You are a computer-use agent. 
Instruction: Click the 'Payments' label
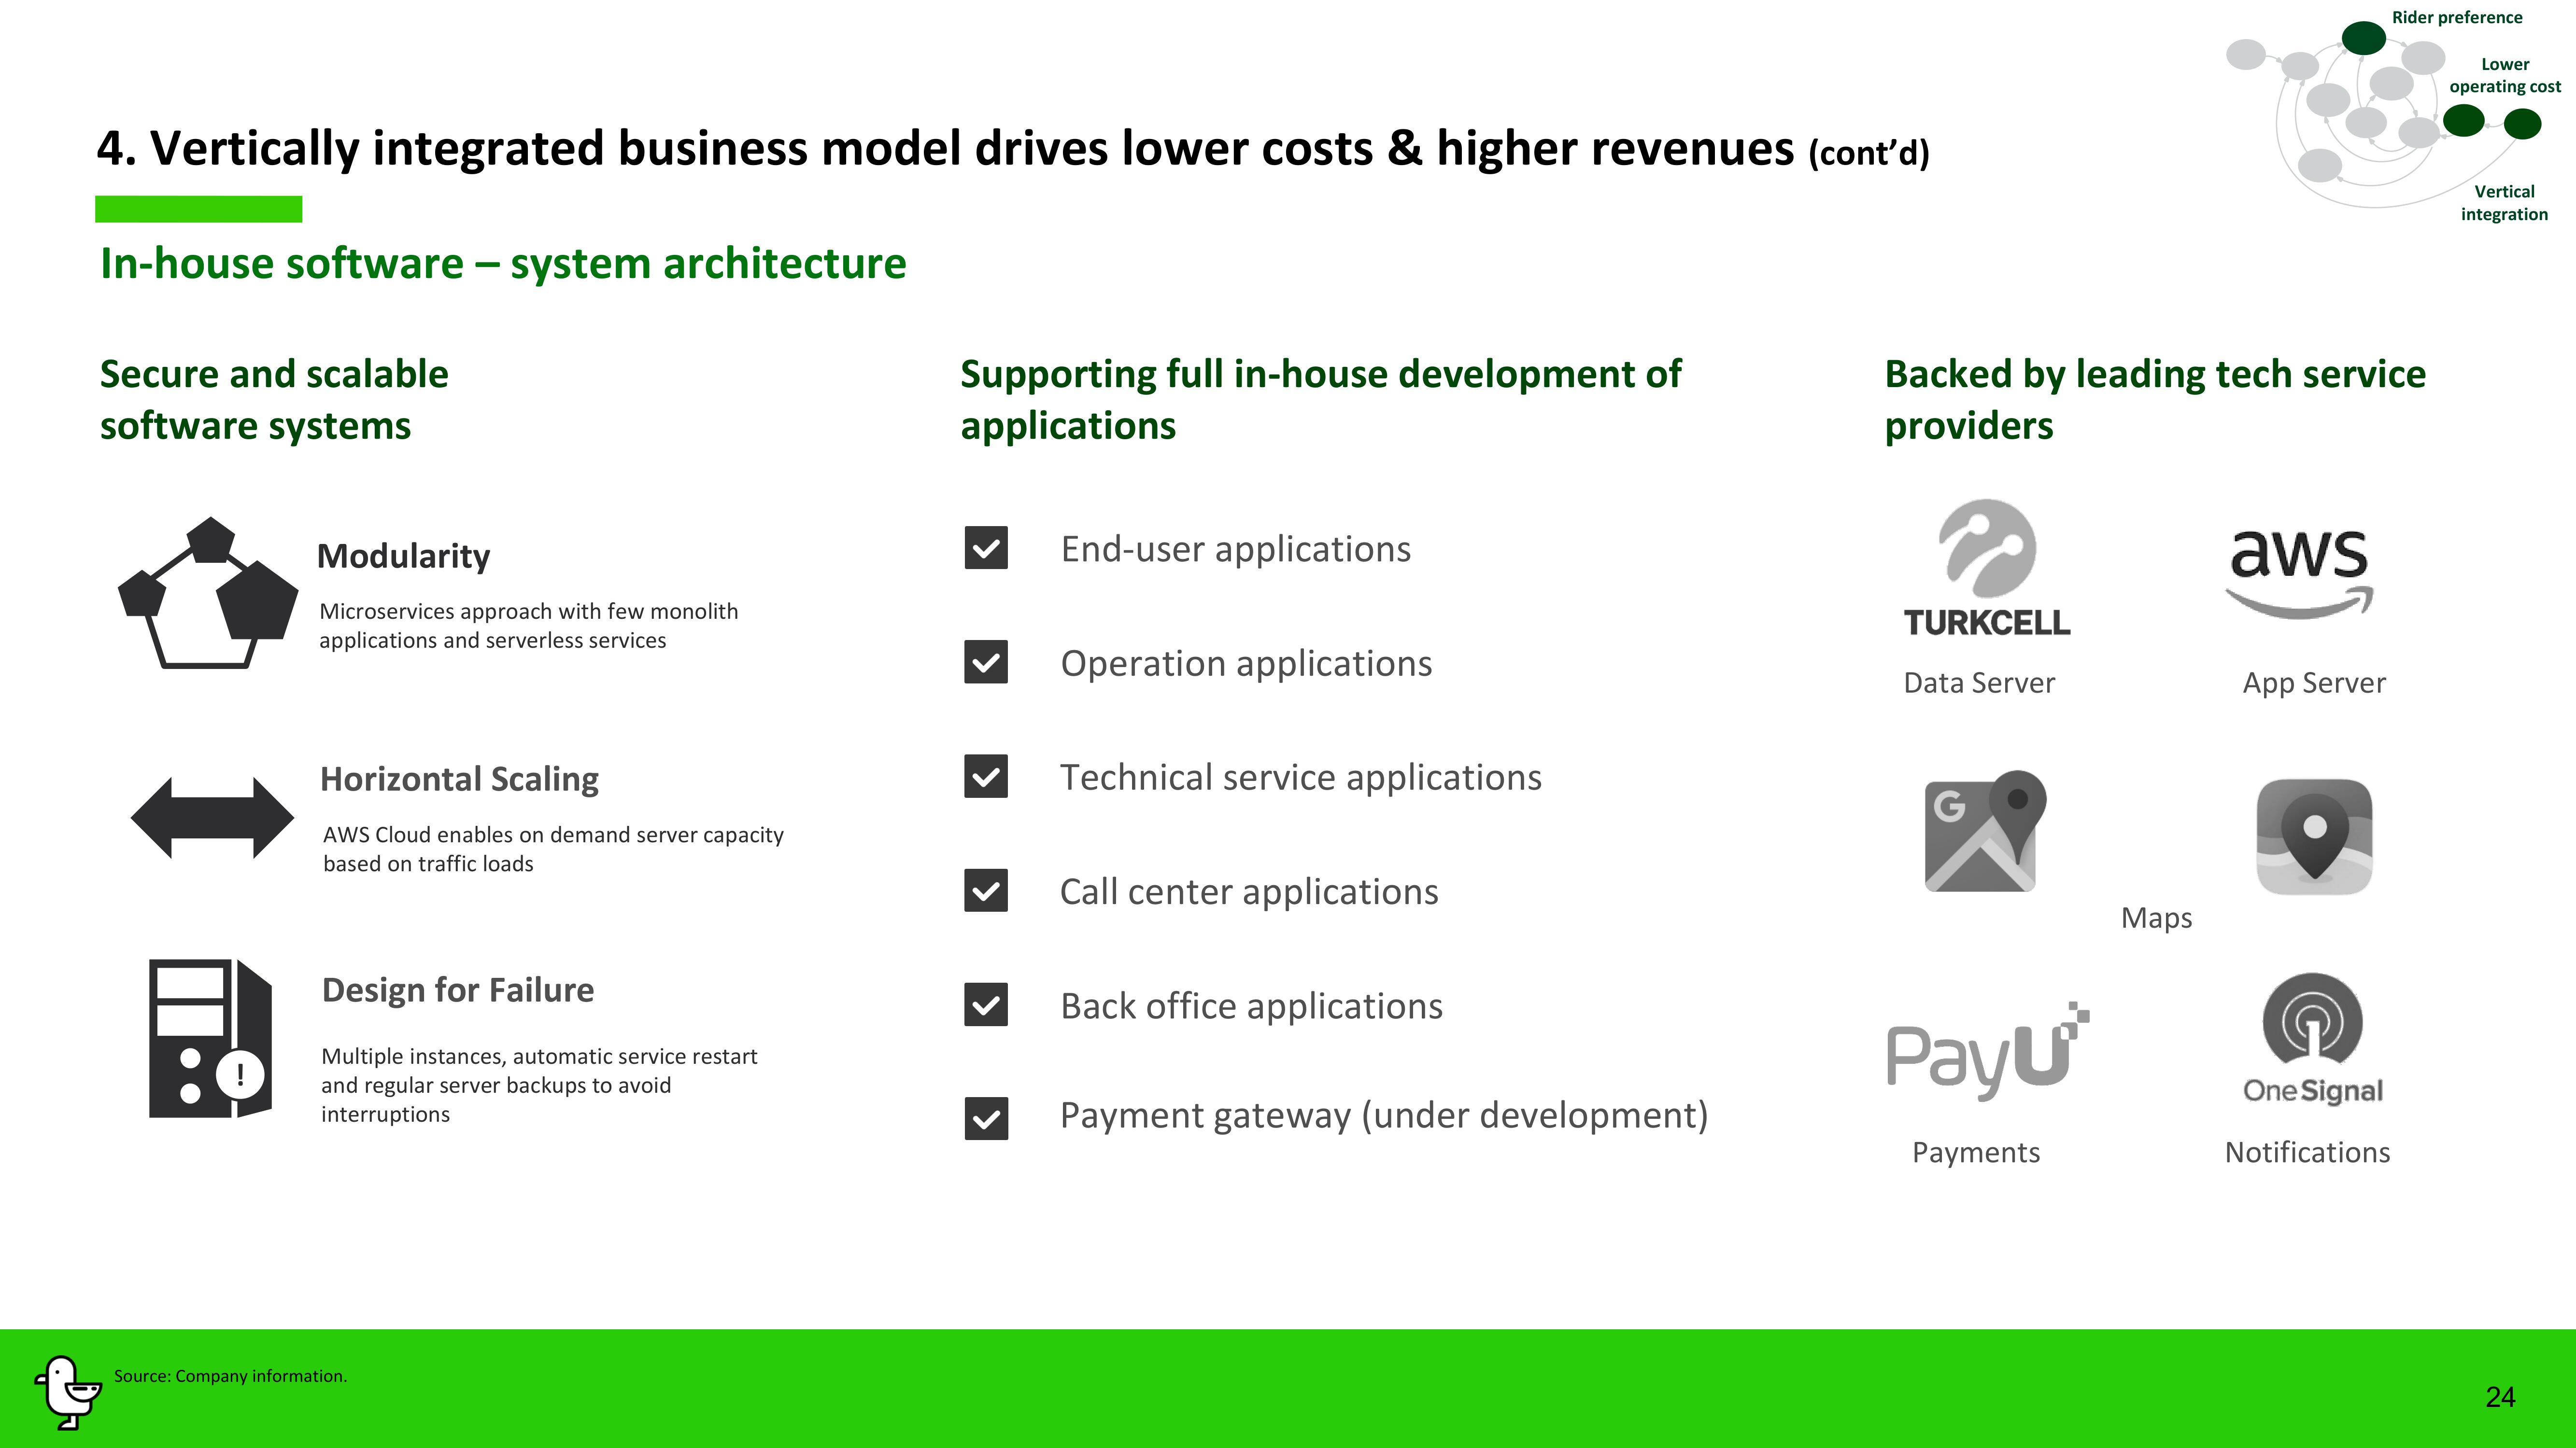1976,1153
